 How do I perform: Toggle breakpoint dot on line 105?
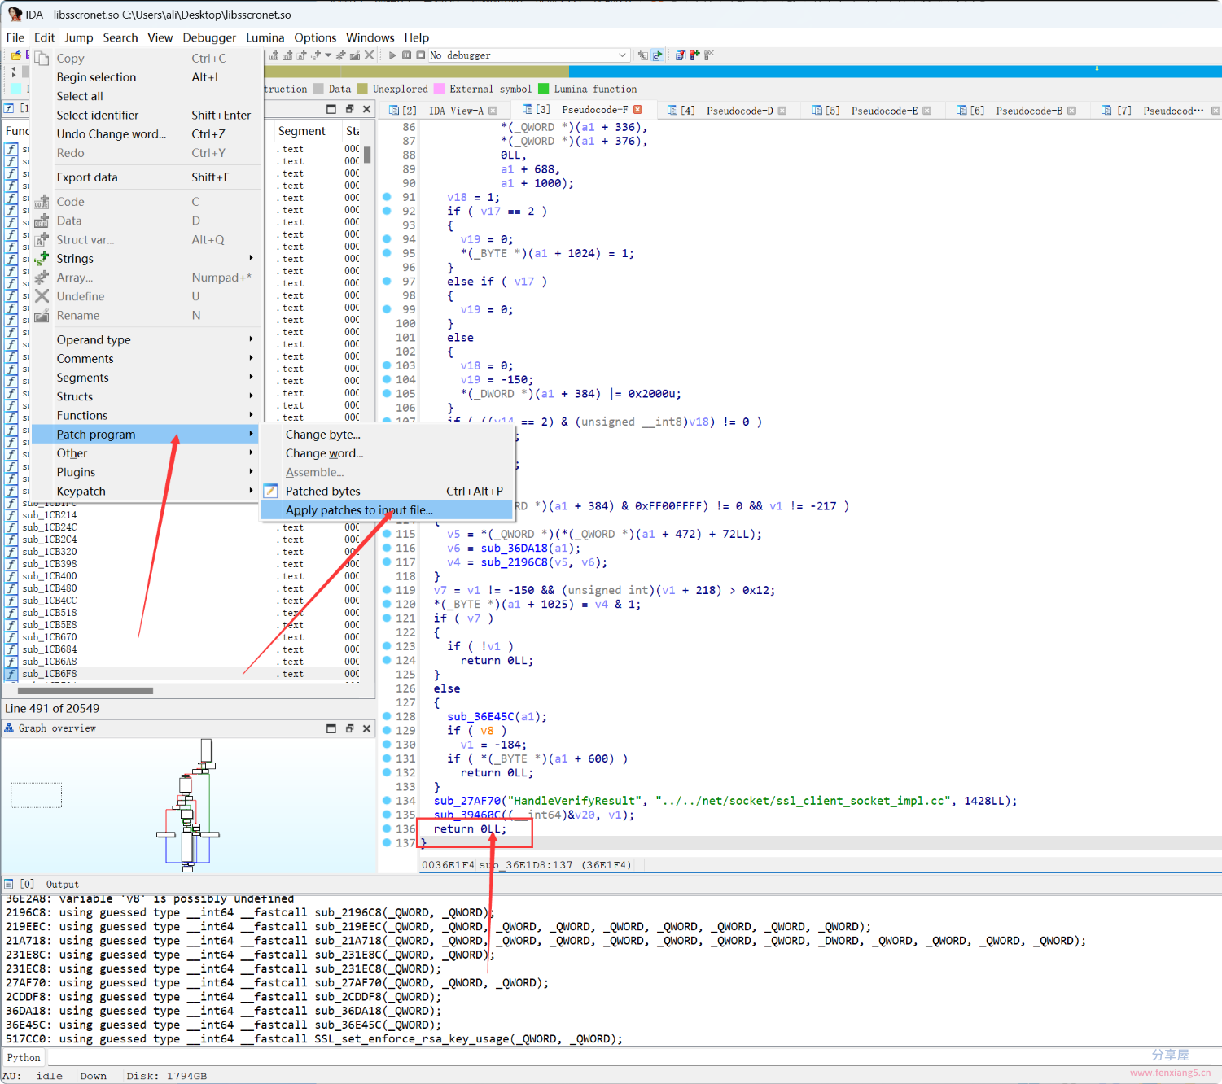387,393
